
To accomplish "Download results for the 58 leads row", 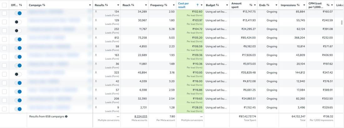I will (x=96, y=46).
